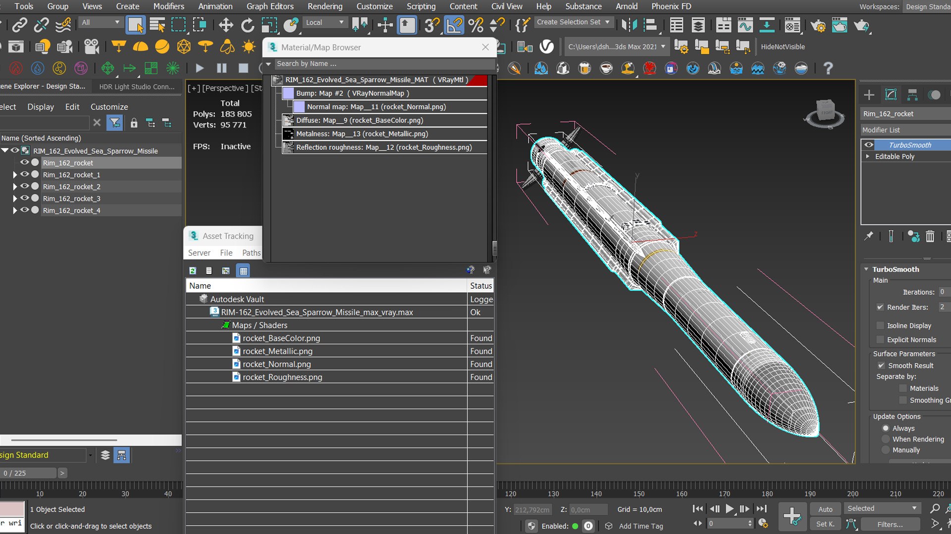Open the Mirror tool
Screen dimensions: 951x534
pos(629,25)
